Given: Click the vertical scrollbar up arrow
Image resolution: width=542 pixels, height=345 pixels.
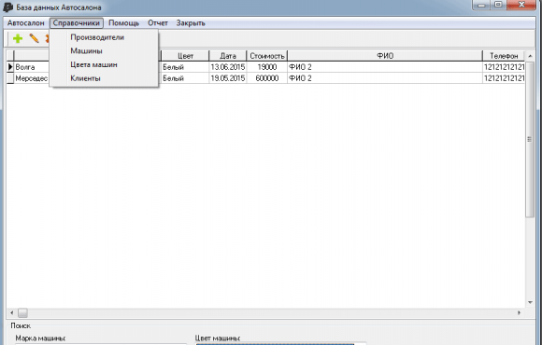Looking at the screenshot, I should (530, 56).
